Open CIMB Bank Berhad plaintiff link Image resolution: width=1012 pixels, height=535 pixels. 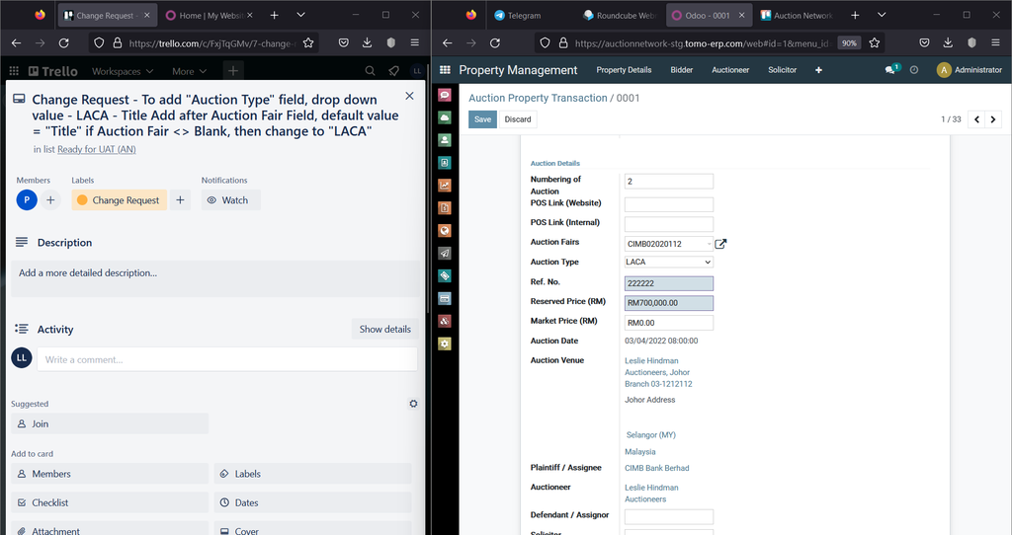pyautogui.click(x=656, y=468)
